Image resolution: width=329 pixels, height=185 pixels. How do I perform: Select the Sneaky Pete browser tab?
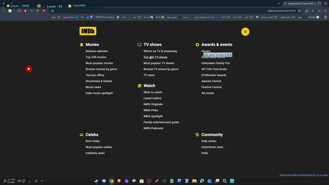pyautogui.click(x=302, y=4)
